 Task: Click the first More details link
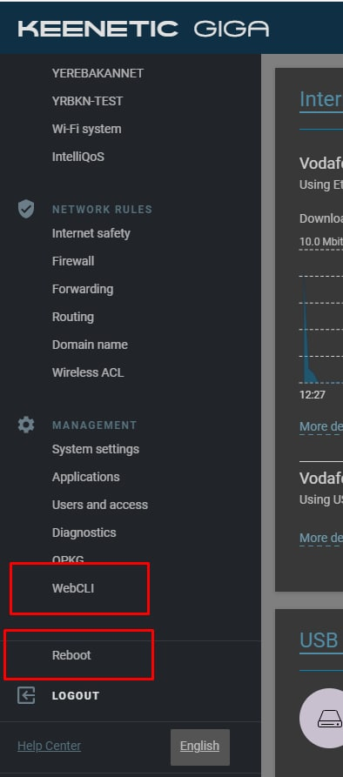(x=320, y=426)
